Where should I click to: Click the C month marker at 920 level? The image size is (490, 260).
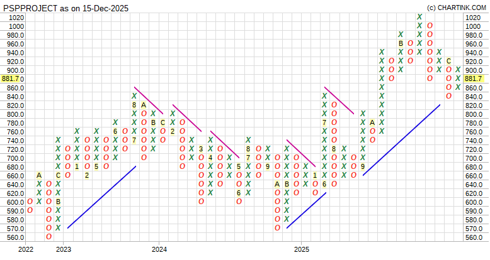coord(448,61)
